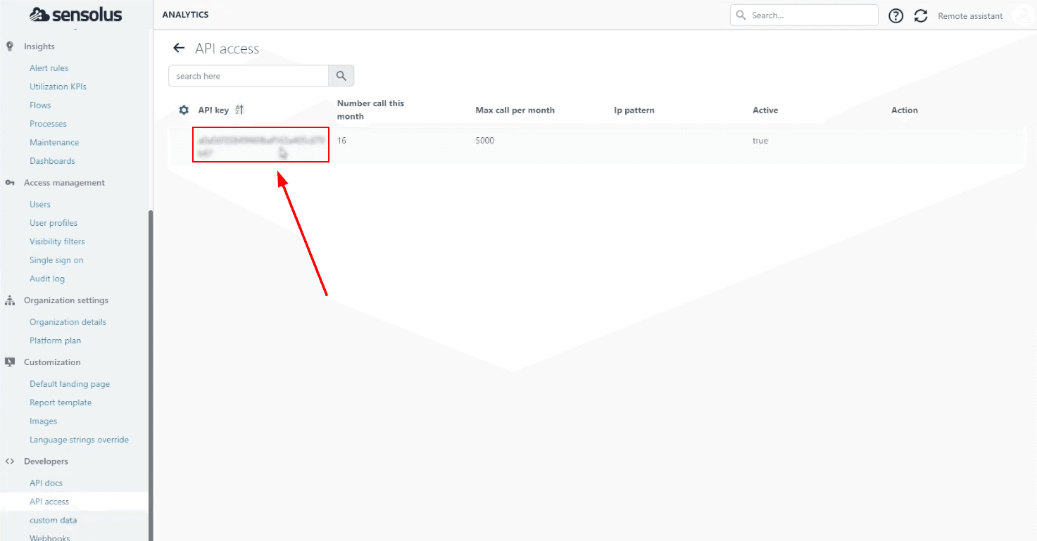View the Audit log
The width and height of the screenshot is (1037, 541).
[47, 279]
